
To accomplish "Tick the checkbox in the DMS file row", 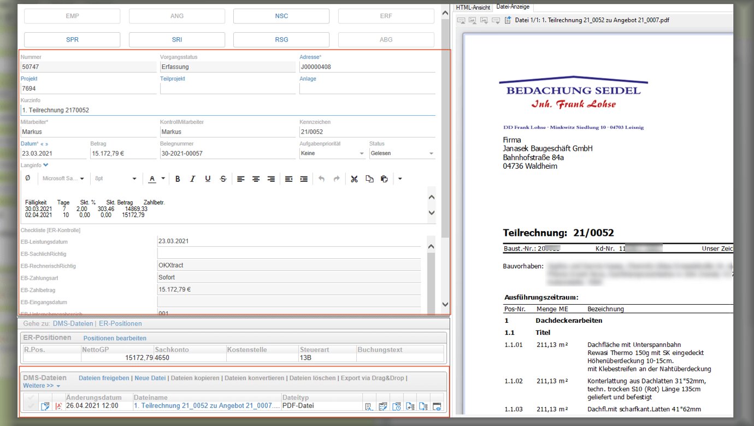I will tap(31, 406).
